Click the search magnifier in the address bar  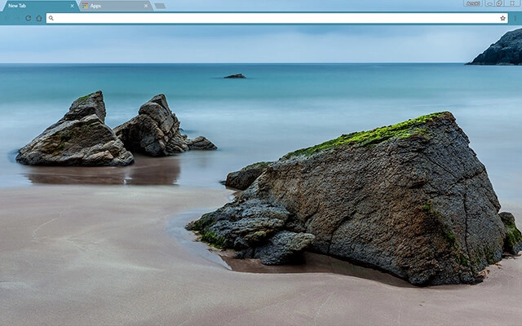pyautogui.click(x=51, y=18)
